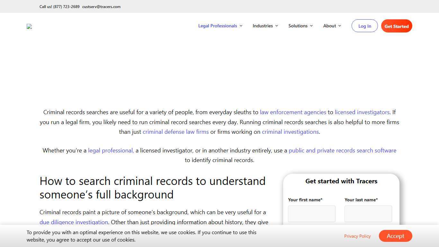Screen dimensions: 439x247
Task: Click the Log In button
Action: point(364,26)
